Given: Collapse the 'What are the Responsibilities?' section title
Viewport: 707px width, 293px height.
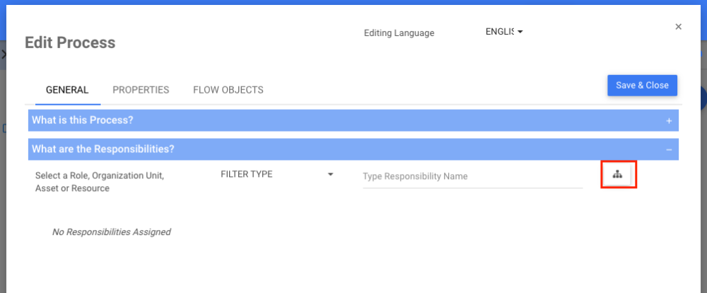Looking at the screenshot, I should coord(103,149).
